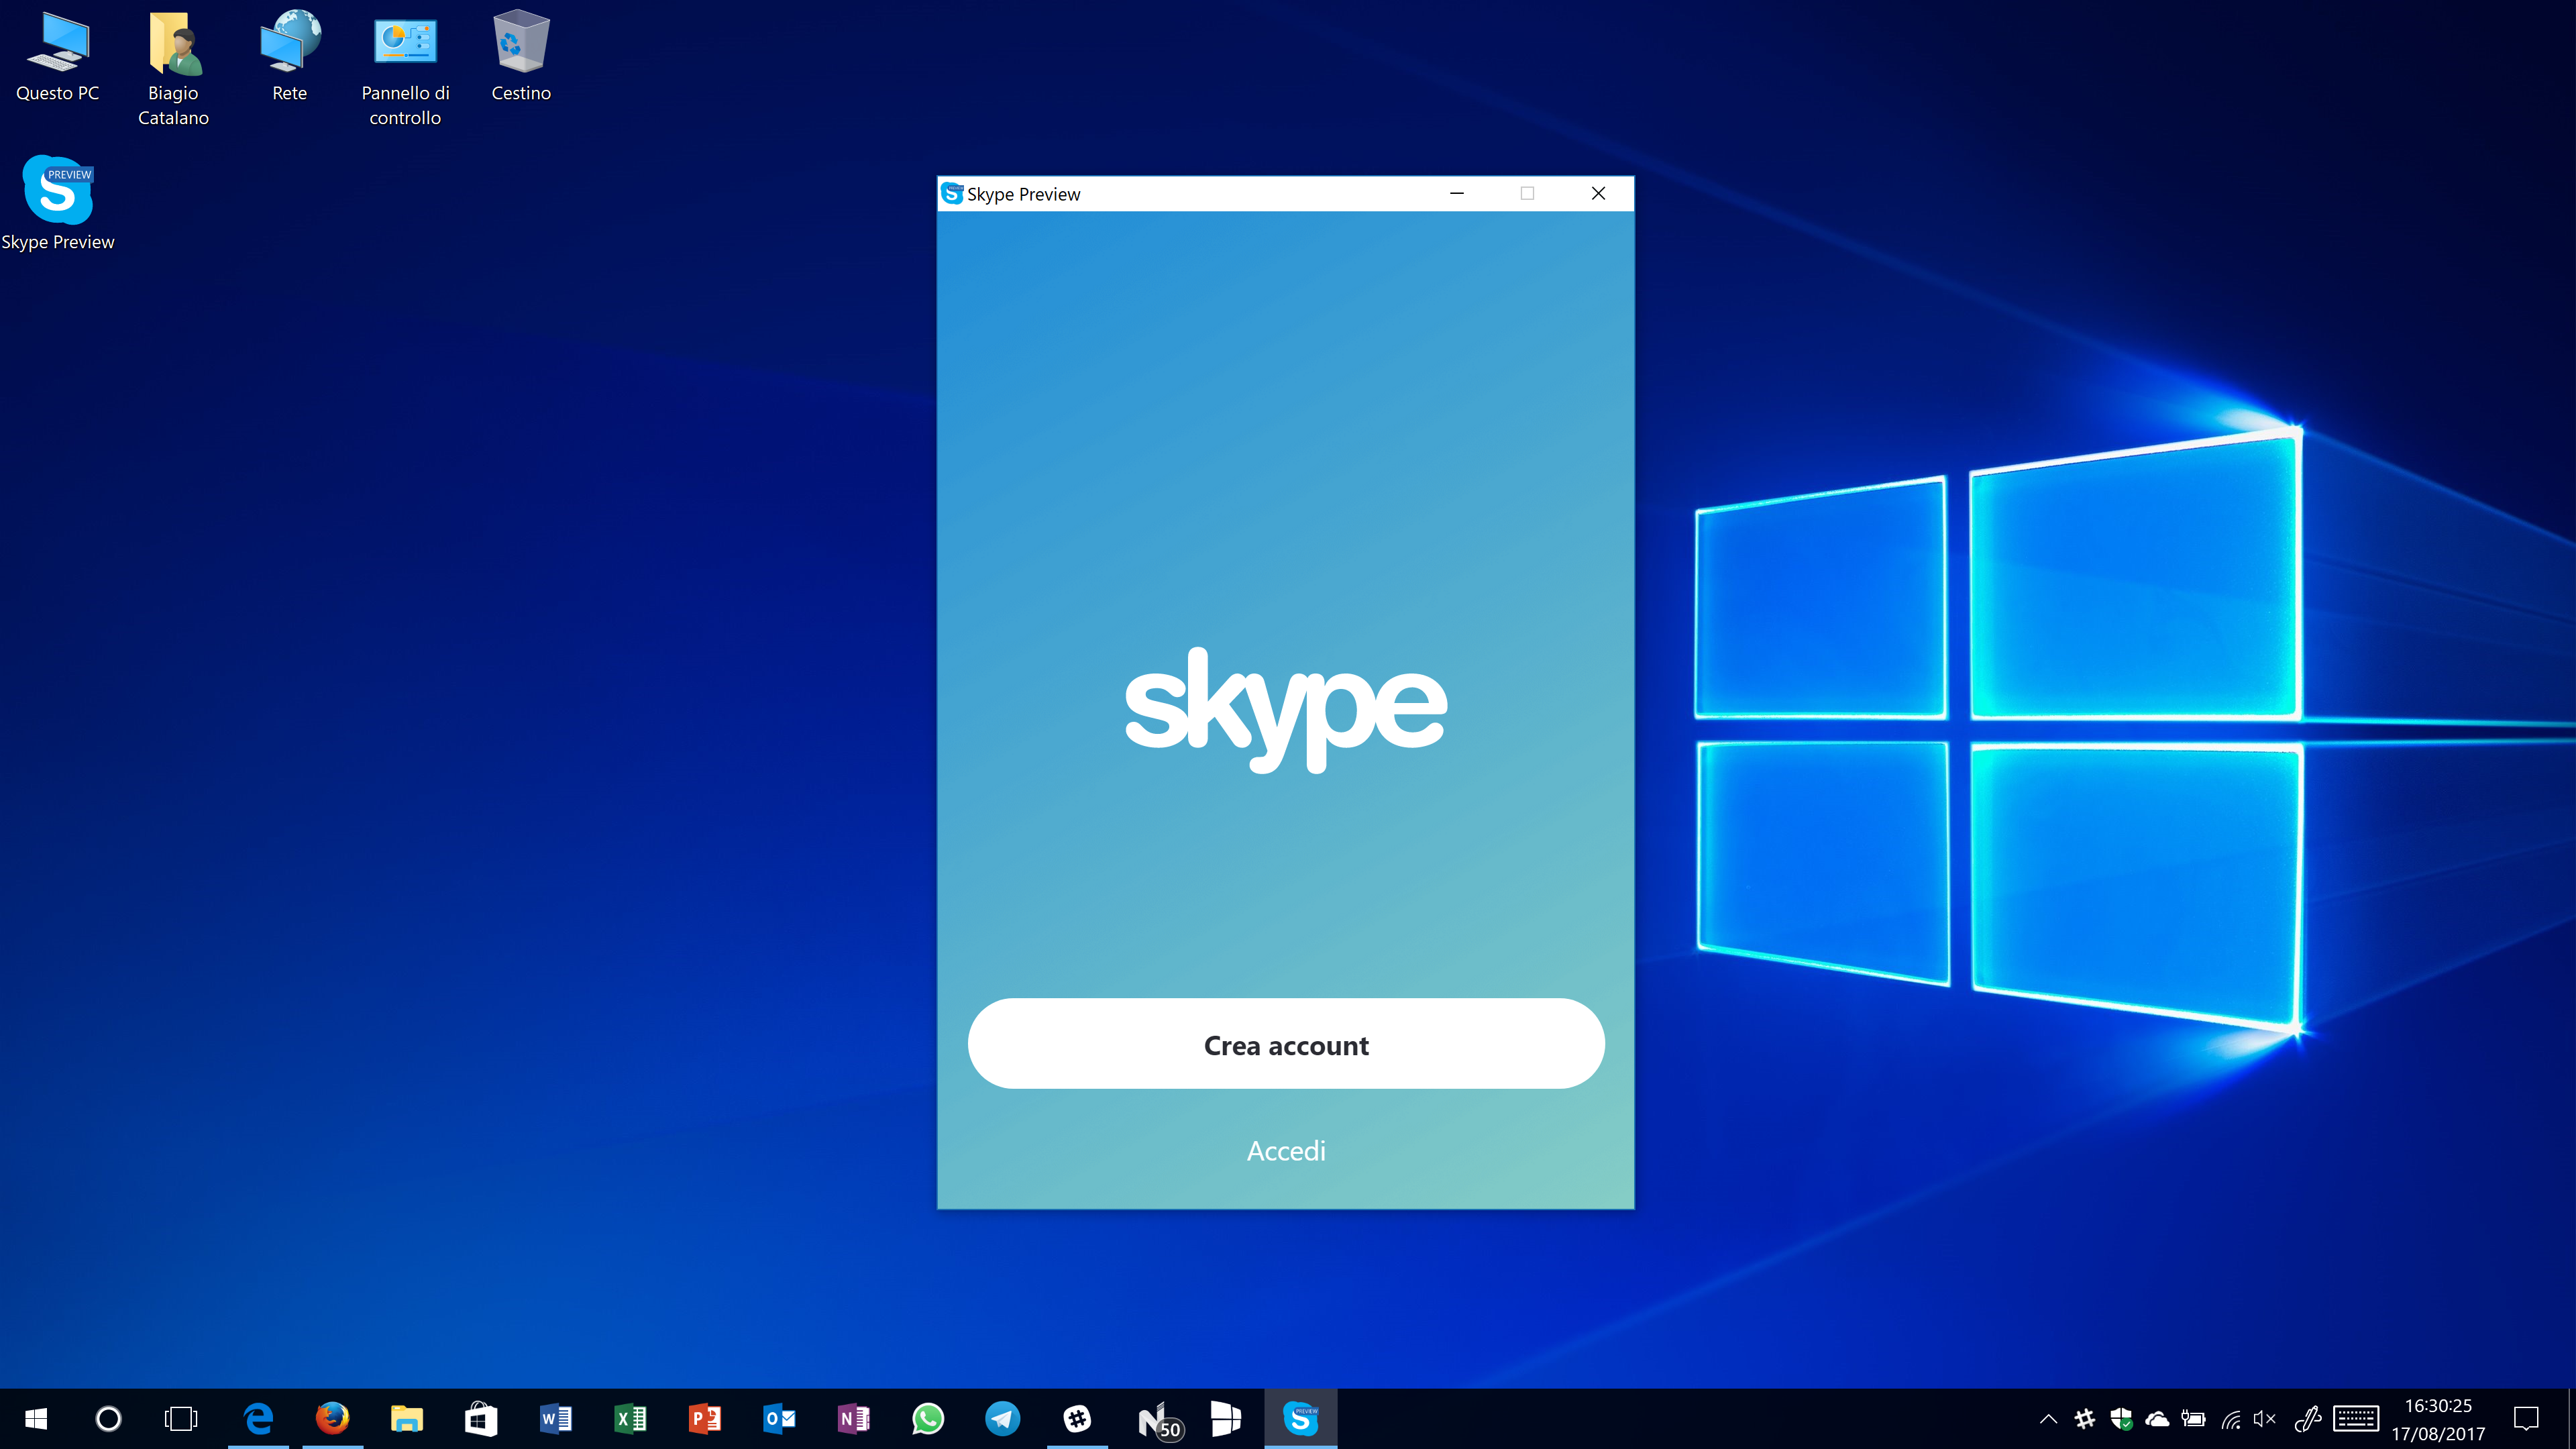Launch Microsoft Edge from taskbar
Image resolution: width=2576 pixels, height=1449 pixels.
click(258, 1418)
